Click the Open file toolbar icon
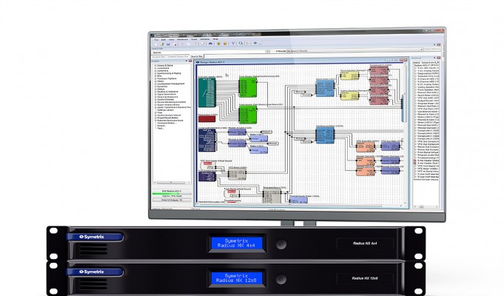Screen dimensions: 504x296 click(162, 44)
